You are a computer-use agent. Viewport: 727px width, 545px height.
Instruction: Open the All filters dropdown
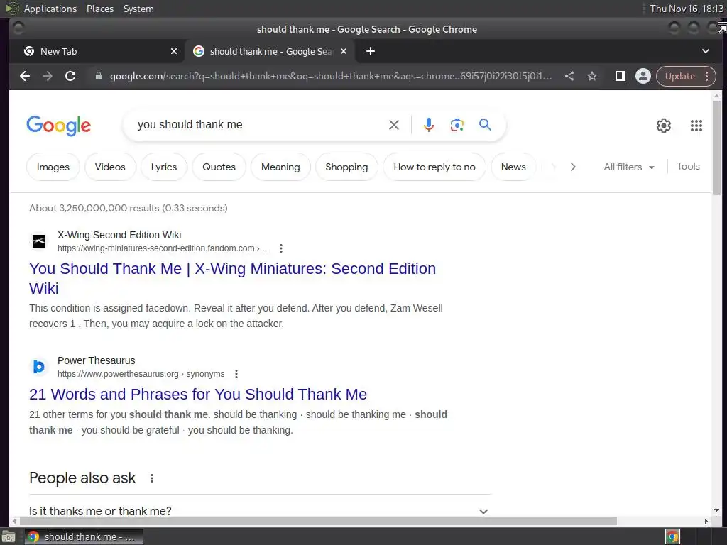(629, 167)
